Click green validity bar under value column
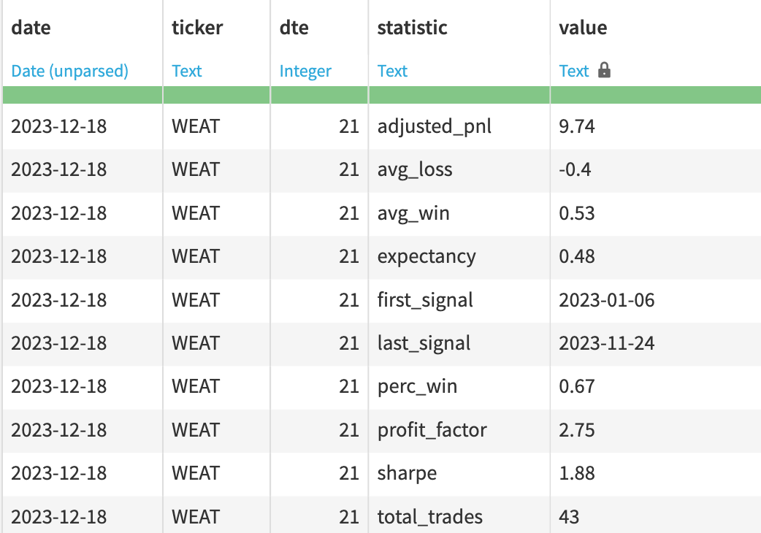 pos(655,95)
